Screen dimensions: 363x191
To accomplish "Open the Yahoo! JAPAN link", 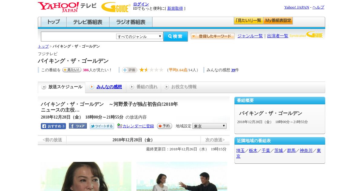I will (x=297, y=7).
